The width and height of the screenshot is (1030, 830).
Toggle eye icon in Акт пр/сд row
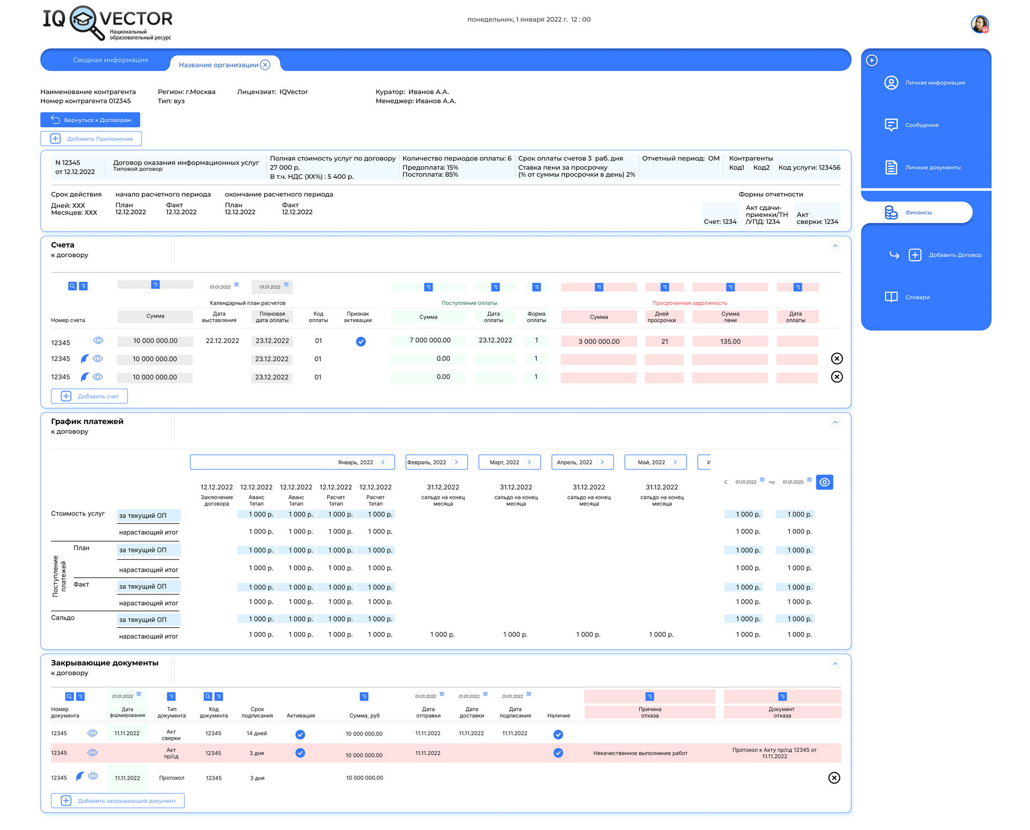point(92,753)
